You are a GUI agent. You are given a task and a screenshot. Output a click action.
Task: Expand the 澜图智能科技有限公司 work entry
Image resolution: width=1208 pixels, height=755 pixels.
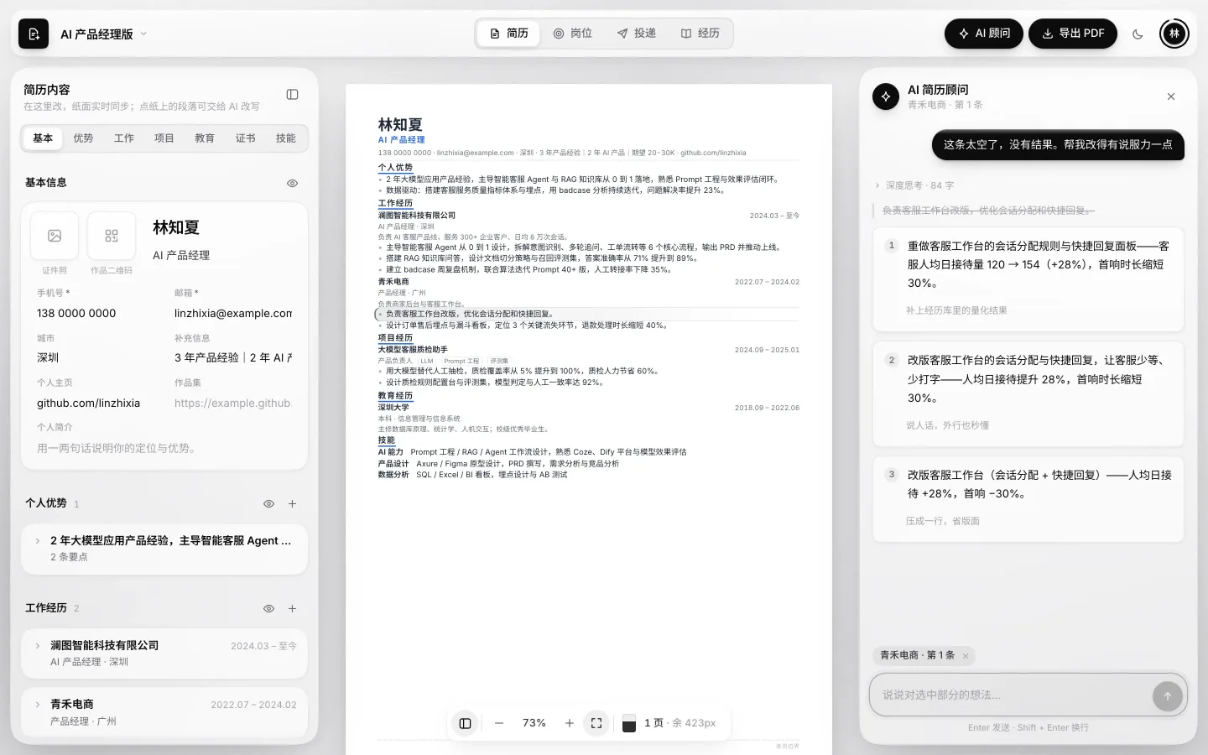[164, 653]
